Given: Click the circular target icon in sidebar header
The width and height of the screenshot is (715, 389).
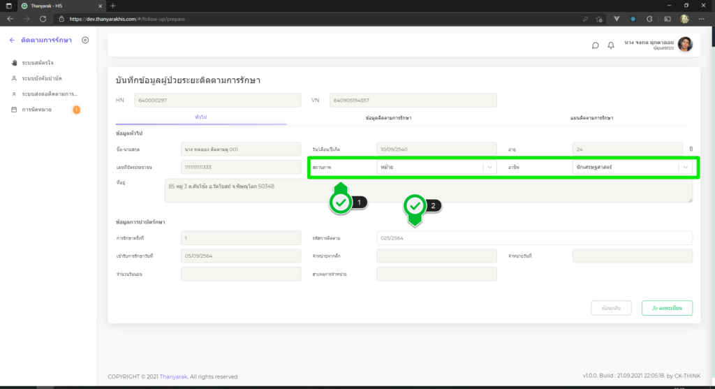Looking at the screenshot, I should coord(85,41).
